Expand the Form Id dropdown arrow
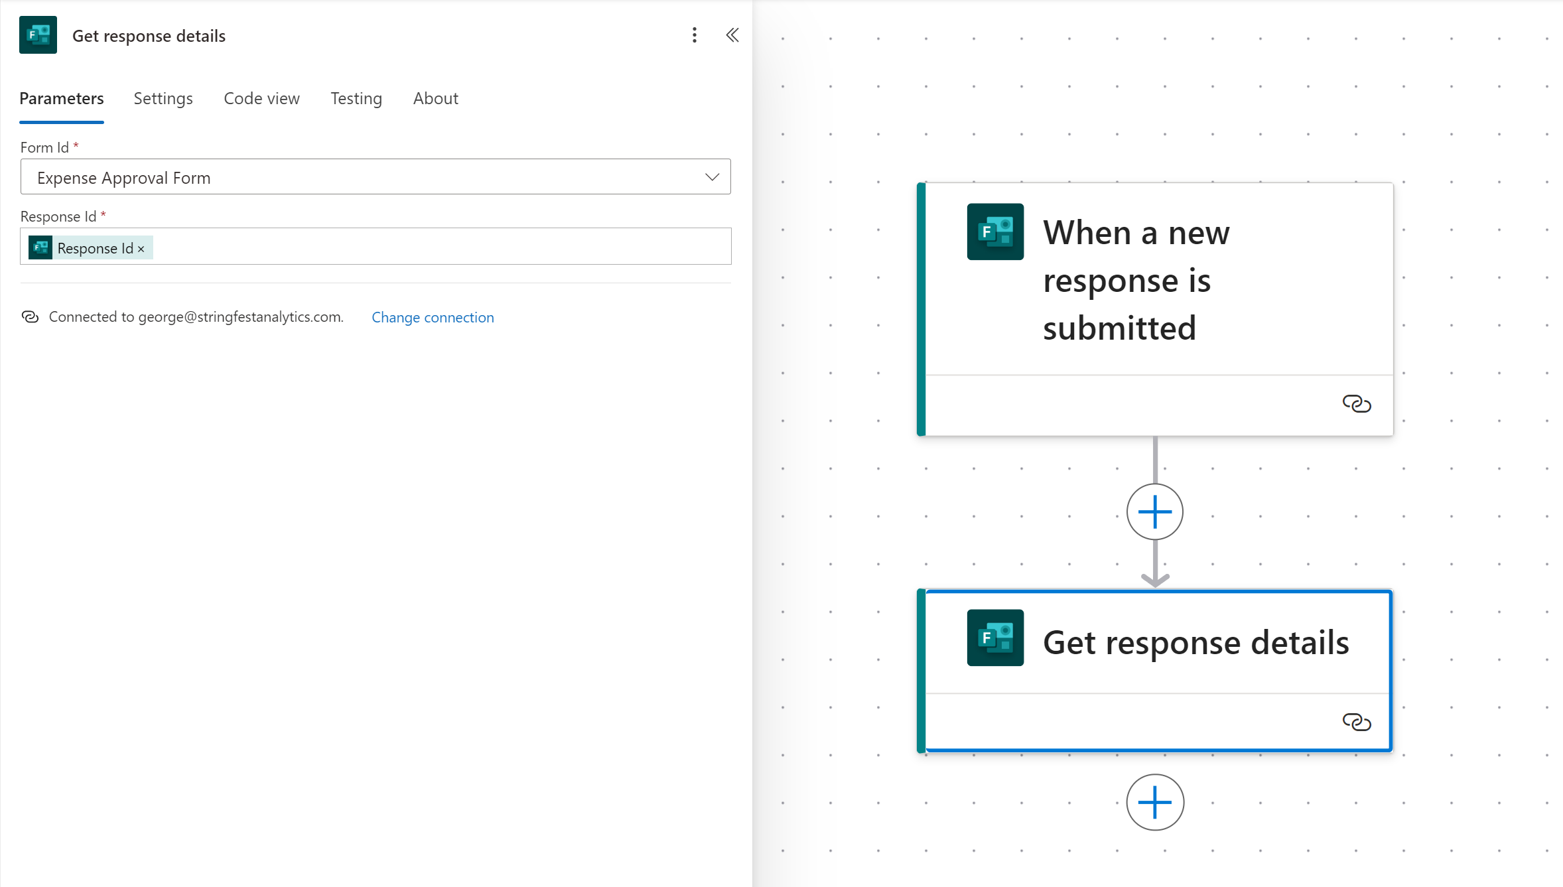This screenshot has width=1563, height=887. tap(712, 177)
